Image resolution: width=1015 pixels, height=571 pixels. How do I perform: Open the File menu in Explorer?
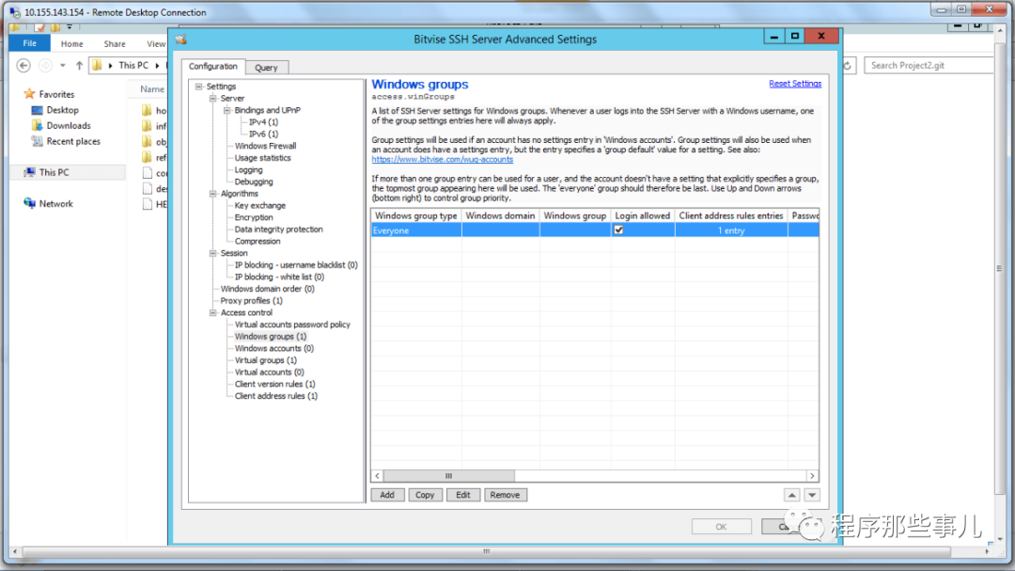pos(30,43)
